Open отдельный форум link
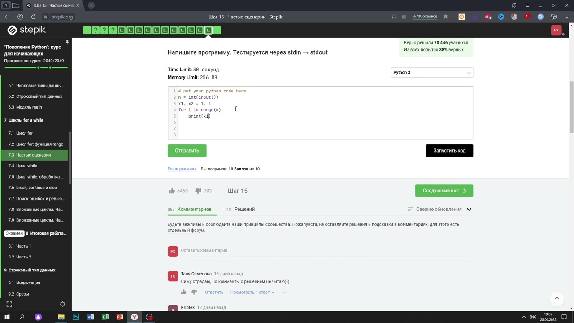This screenshot has width=574, height=323. pos(186,231)
